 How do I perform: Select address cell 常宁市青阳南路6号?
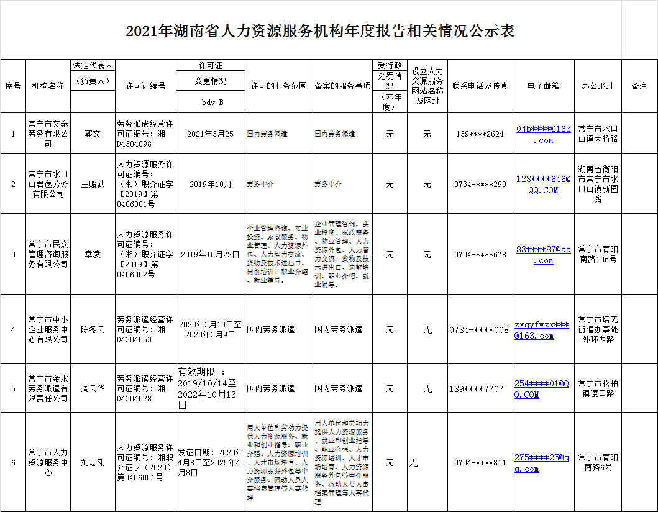[598, 462]
